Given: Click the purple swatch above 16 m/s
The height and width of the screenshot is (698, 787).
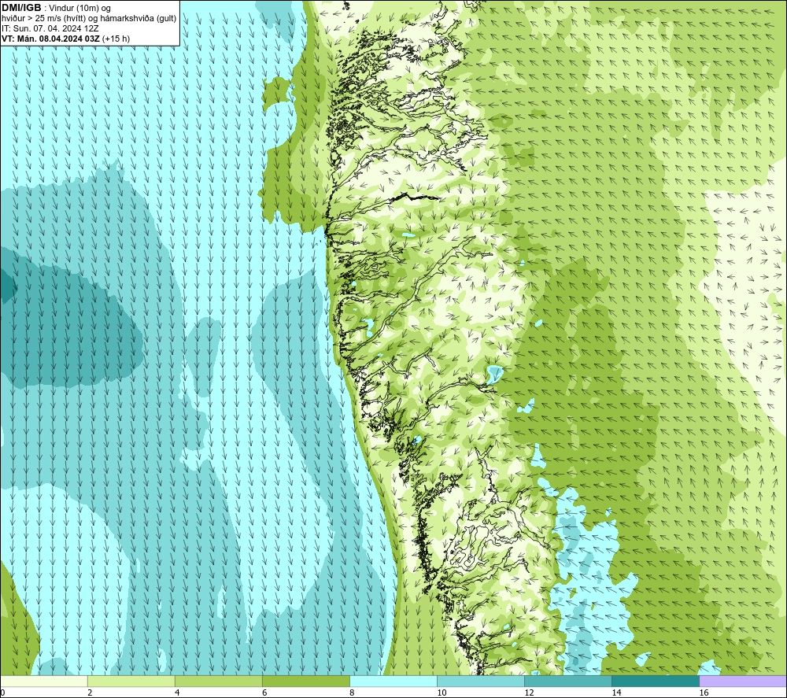Looking at the screenshot, I should [x=743, y=681].
